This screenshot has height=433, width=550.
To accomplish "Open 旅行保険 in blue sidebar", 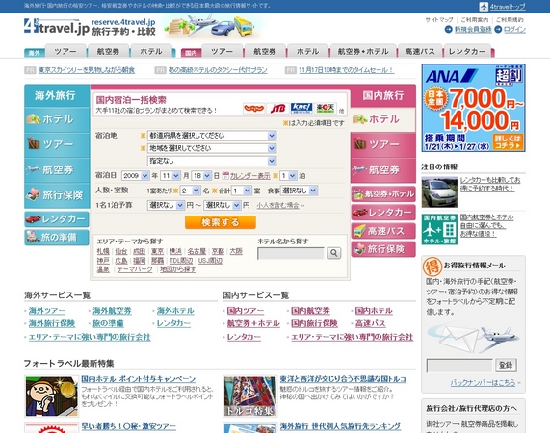I will (57, 195).
